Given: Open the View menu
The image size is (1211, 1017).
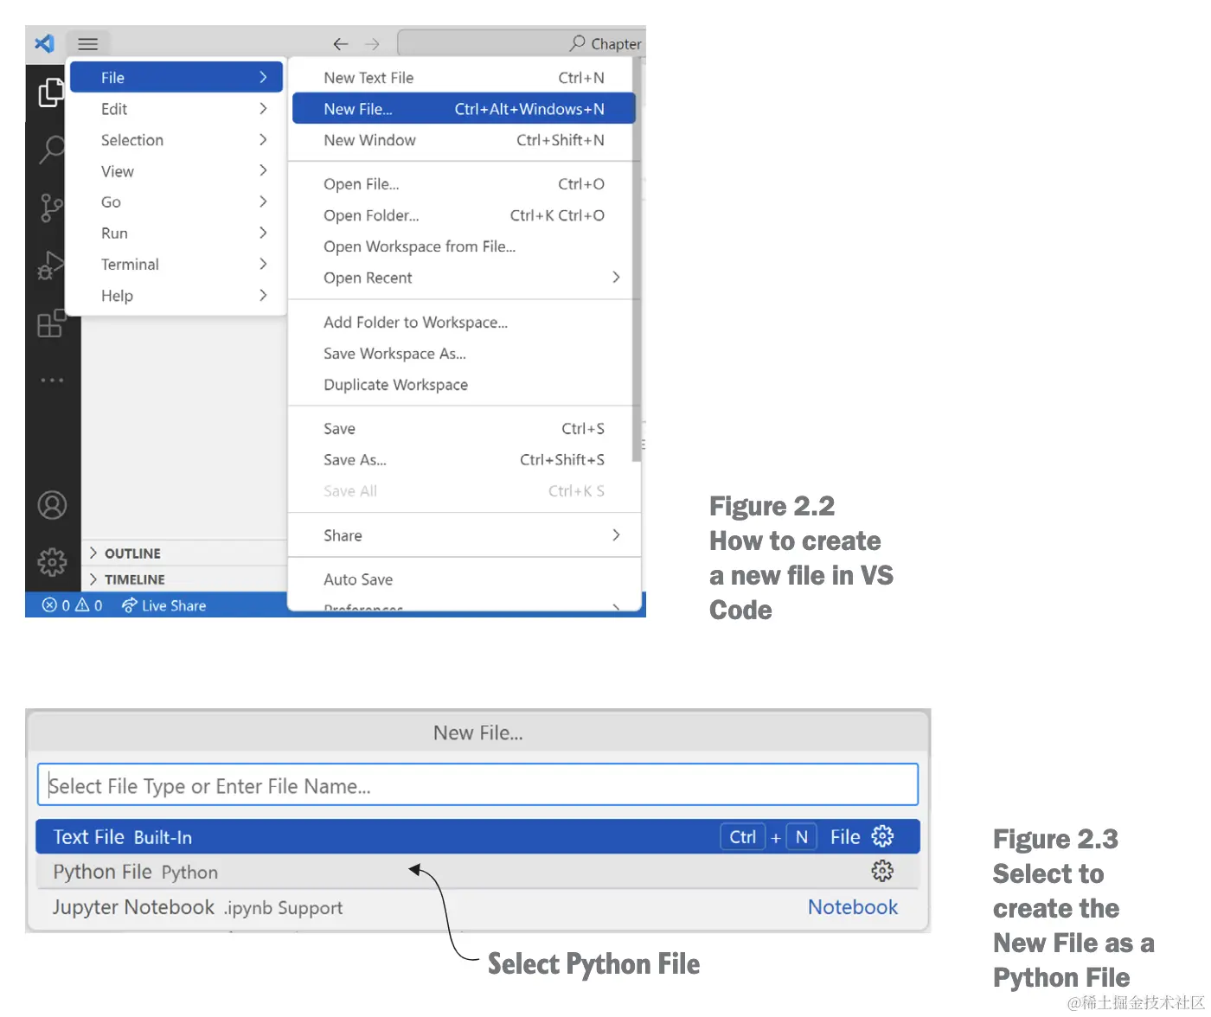Looking at the screenshot, I should pos(176,171).
